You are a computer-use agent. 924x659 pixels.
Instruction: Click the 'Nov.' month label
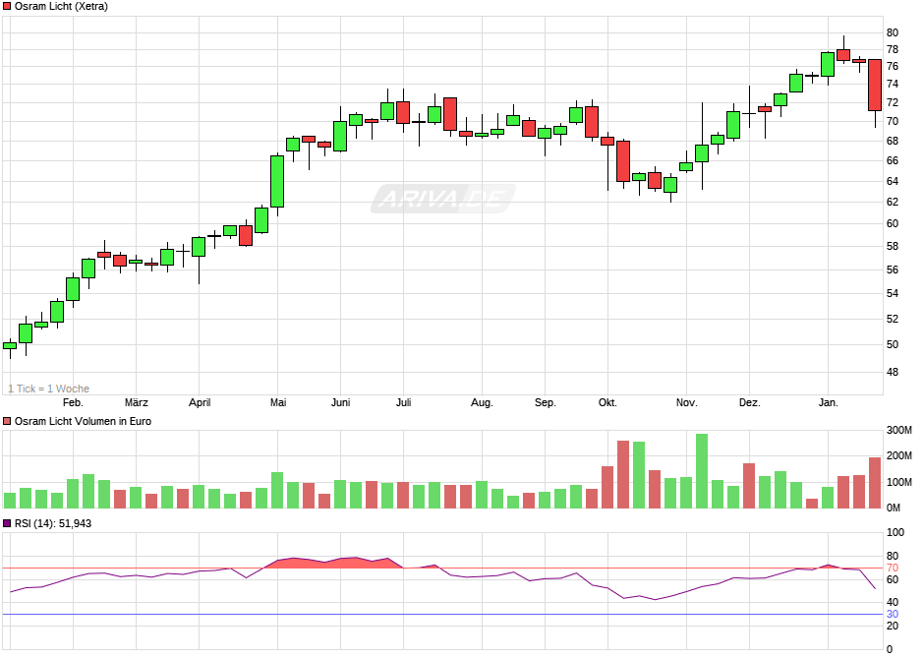pyautogui.click(x=686, y=402)
